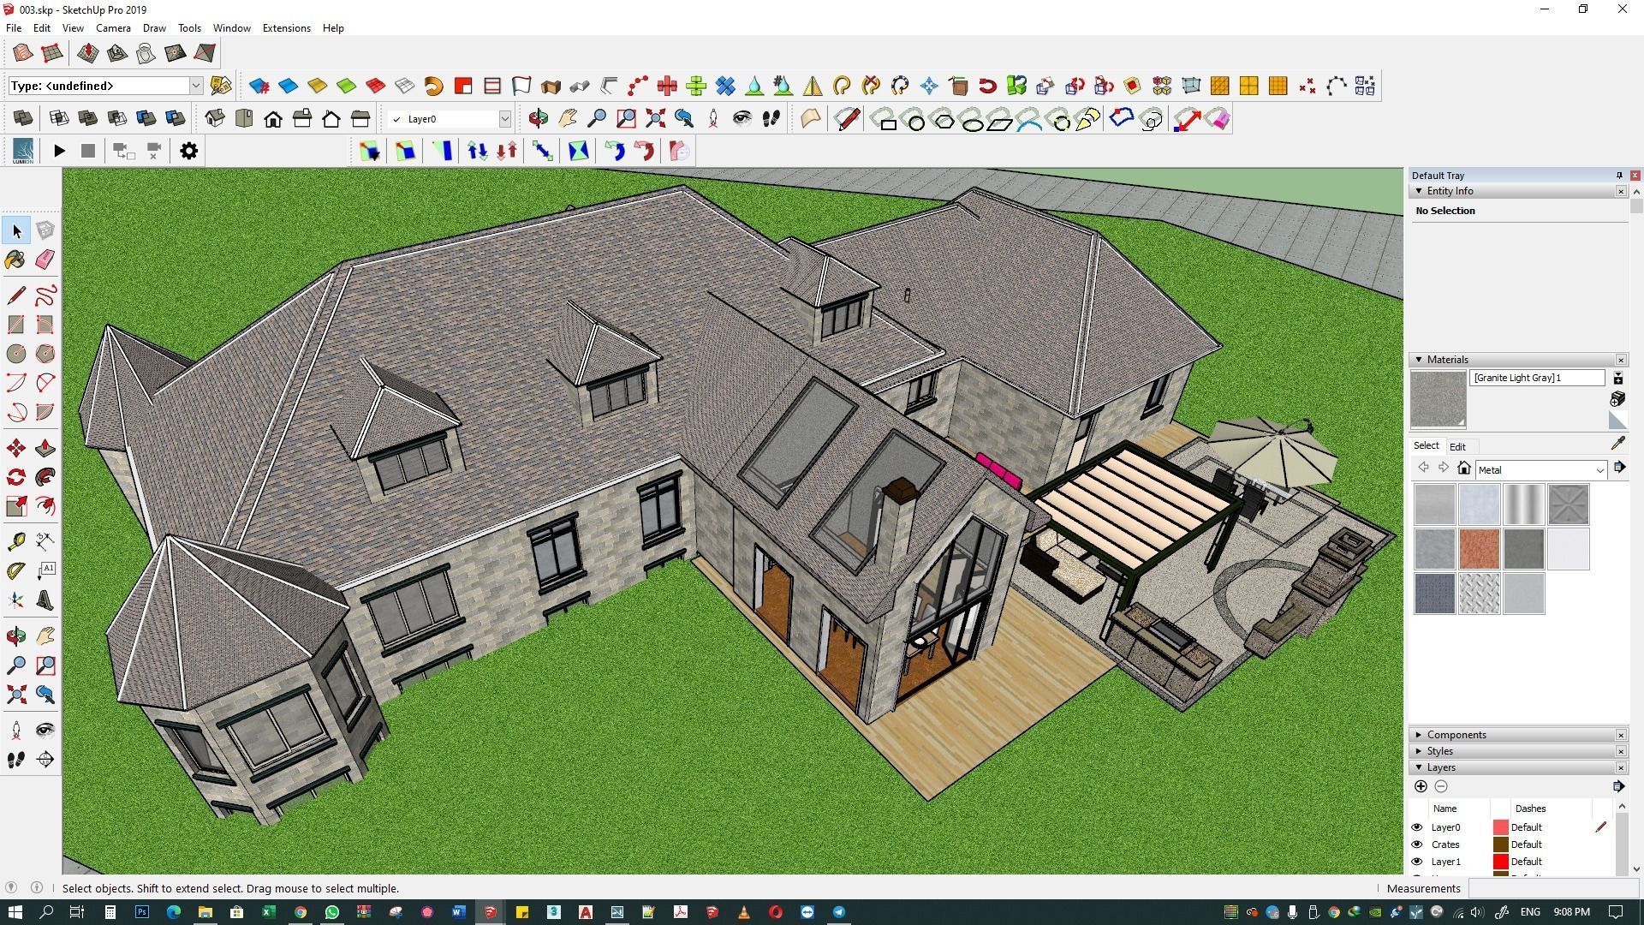Viewport: 1644px width, 925px height.
Task: Add a new layer with plus button
Action: point(1421,786)
